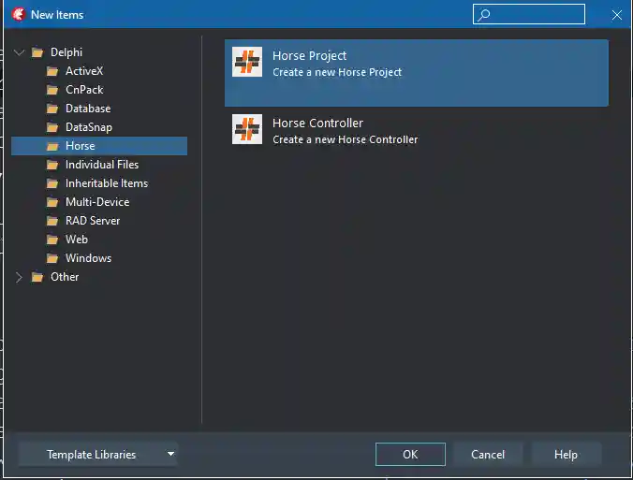The height and width of the screenshot is (480, 633).
Task: Click the RAD Studio logo in title bar
Action: tap(18, 15)
